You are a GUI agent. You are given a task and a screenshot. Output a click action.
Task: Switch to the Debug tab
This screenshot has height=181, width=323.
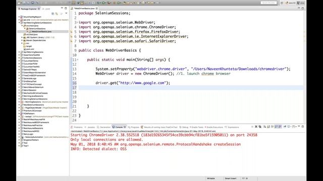[184, 127]
